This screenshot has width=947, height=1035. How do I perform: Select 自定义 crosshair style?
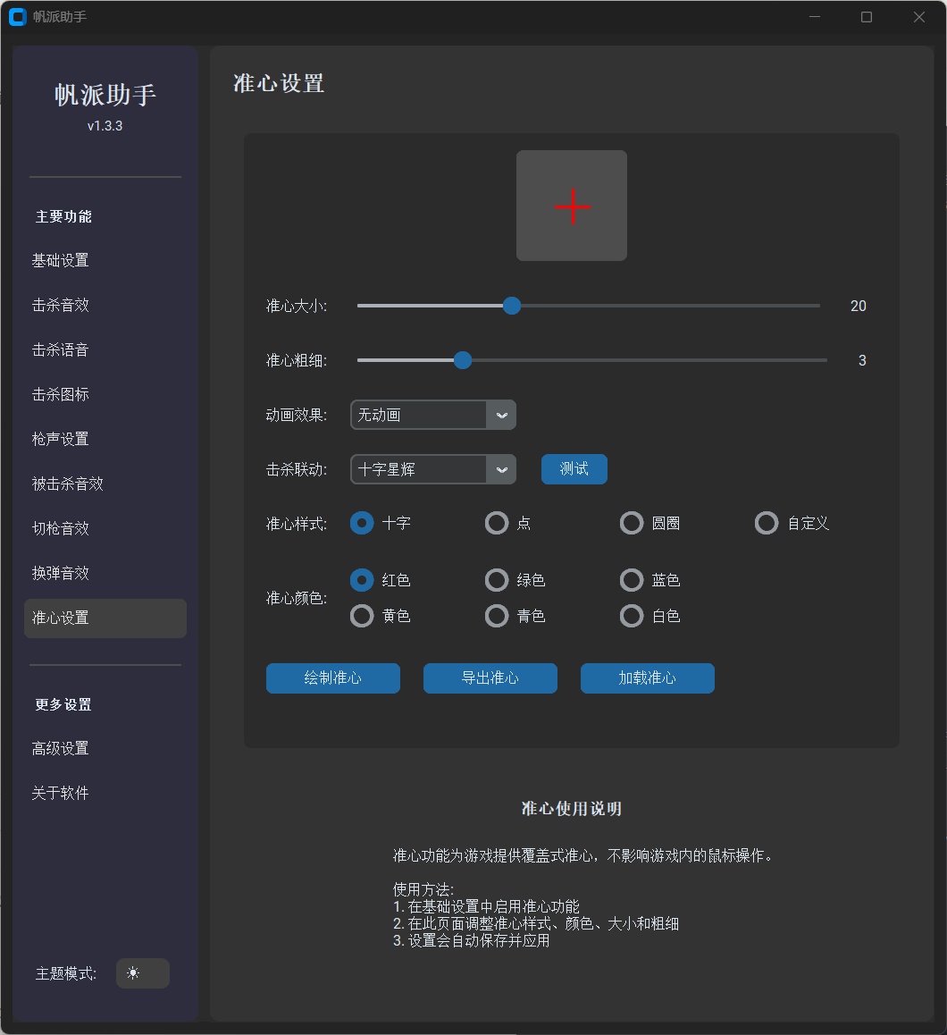coord(767,523)
